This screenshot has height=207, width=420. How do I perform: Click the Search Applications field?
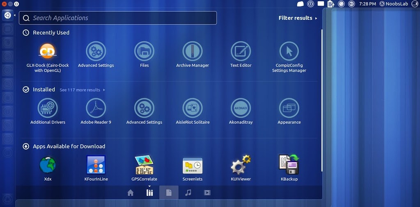[118, 18]
